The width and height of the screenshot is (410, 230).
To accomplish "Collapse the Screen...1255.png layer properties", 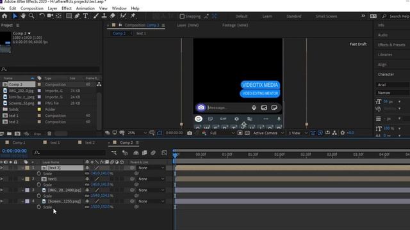I will tap(23, 201).
